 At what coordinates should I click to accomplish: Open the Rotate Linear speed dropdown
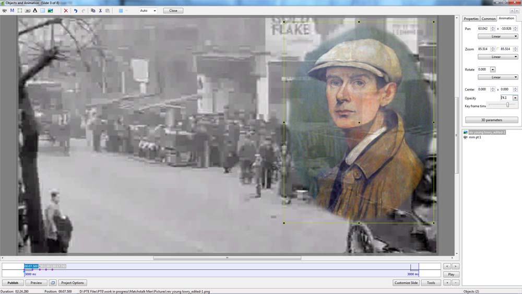497,77
